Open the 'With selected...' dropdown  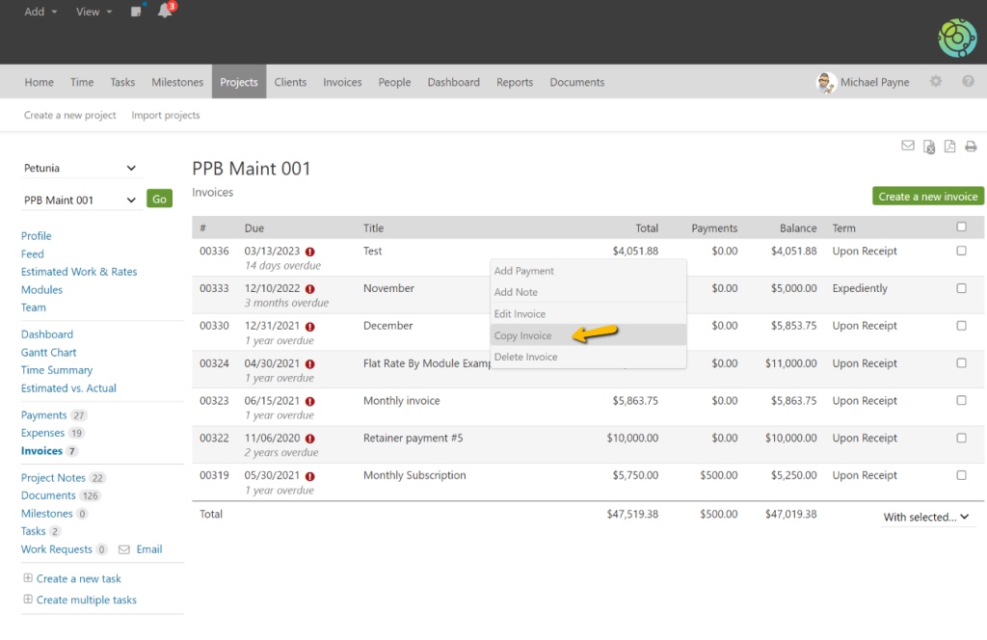927,517
